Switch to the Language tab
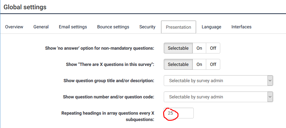 (211, 27)
